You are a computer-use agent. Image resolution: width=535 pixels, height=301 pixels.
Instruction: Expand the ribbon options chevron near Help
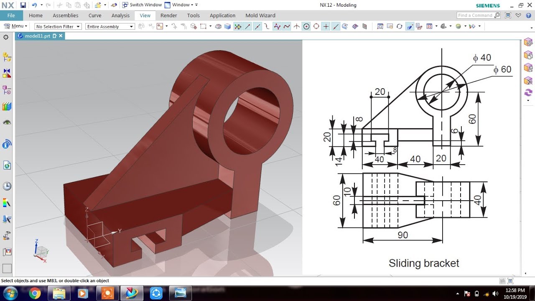518,15
